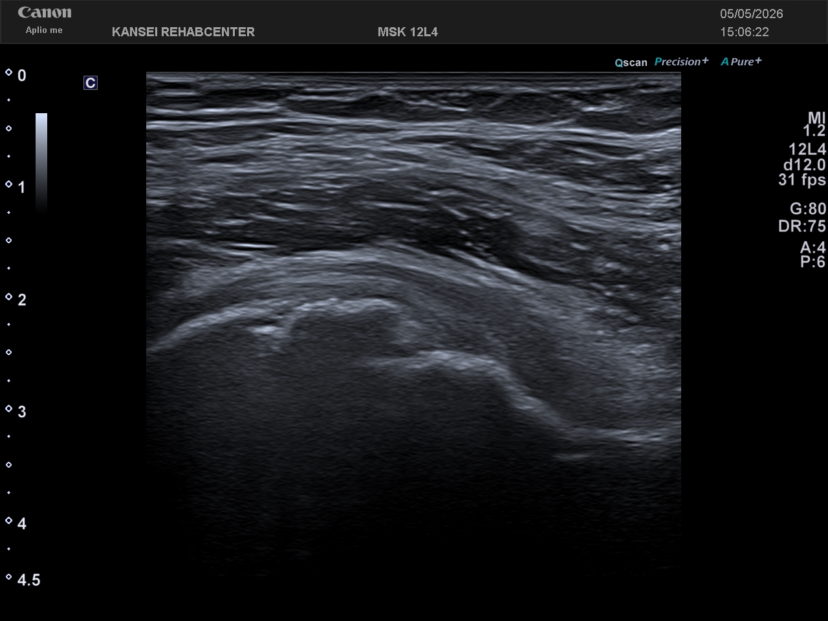Viewport: 828px width, 621px height.
Task: Click the date 05/05/2026
Action: pos(752,14)
